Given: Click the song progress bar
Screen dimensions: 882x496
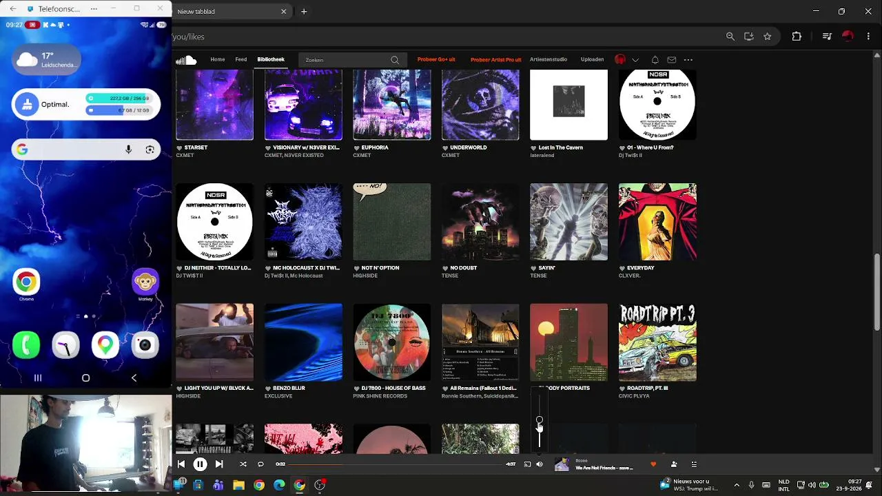Looking at the screenshot, I should (x=397, y=464).
